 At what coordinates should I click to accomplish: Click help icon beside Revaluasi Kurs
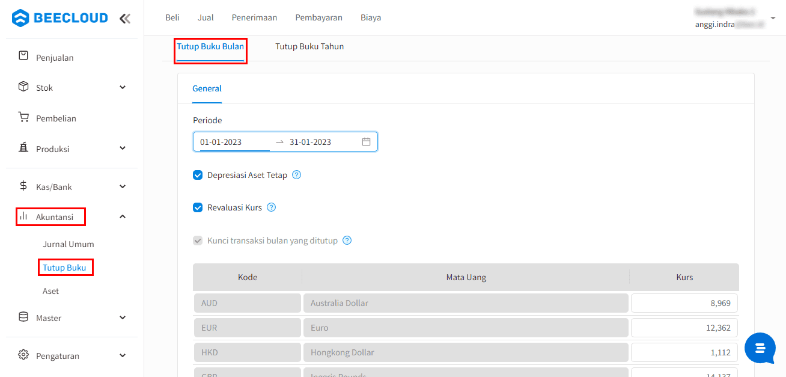(x=271, y=207)
